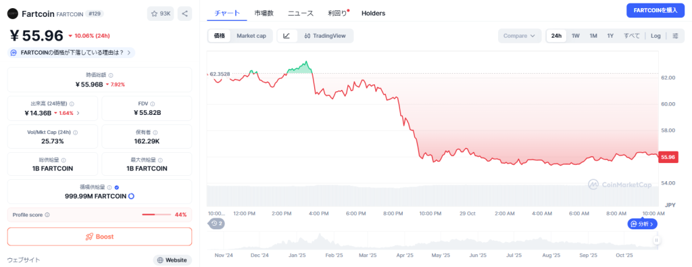The image size is (692, 267).
Task: Switch to the ニュース tab
Action: (301, 14)
